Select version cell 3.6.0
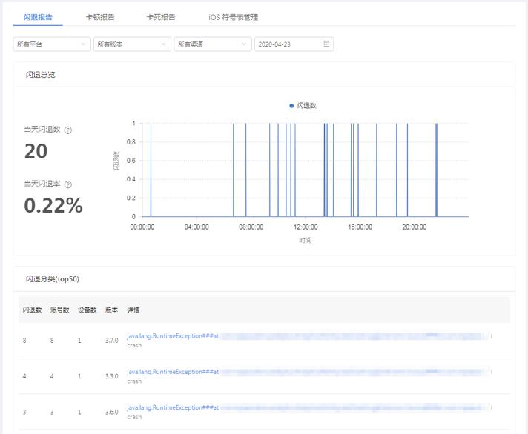 [x=112, y=412]
